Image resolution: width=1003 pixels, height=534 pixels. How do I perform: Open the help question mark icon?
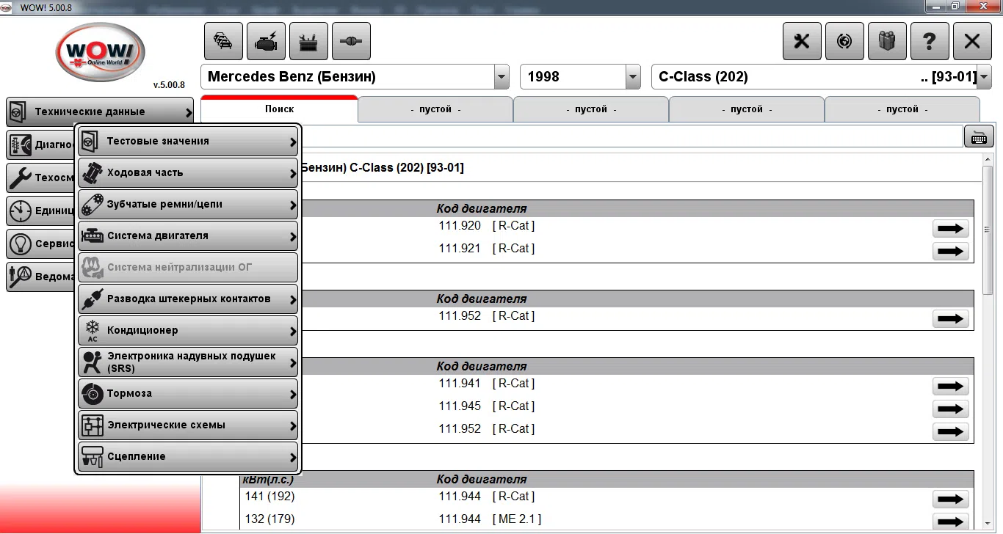click(930, 40)
